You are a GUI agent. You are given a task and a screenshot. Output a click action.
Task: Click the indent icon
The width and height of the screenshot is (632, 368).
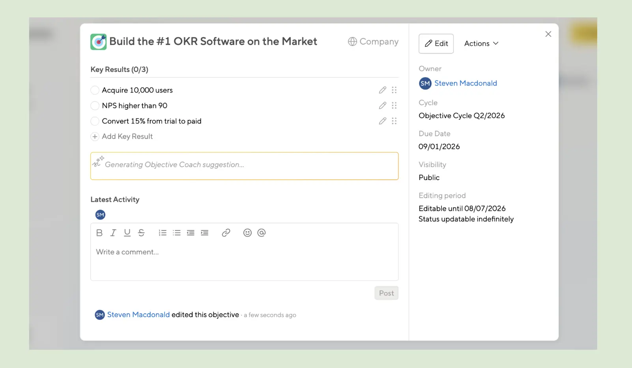[204, 233]
